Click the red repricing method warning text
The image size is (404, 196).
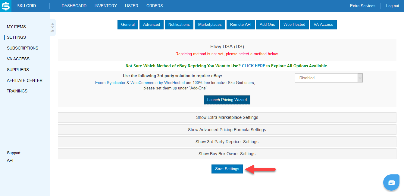click(x=227, y=54)
